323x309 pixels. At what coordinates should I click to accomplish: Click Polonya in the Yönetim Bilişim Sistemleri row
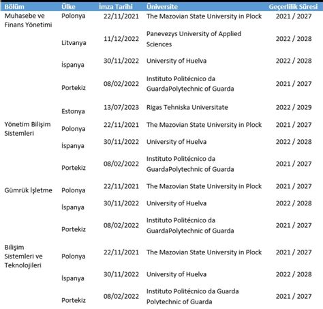[x=73, y=129]
